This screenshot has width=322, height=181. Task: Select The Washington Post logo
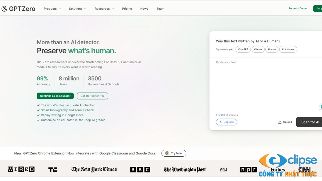(185, 169)
